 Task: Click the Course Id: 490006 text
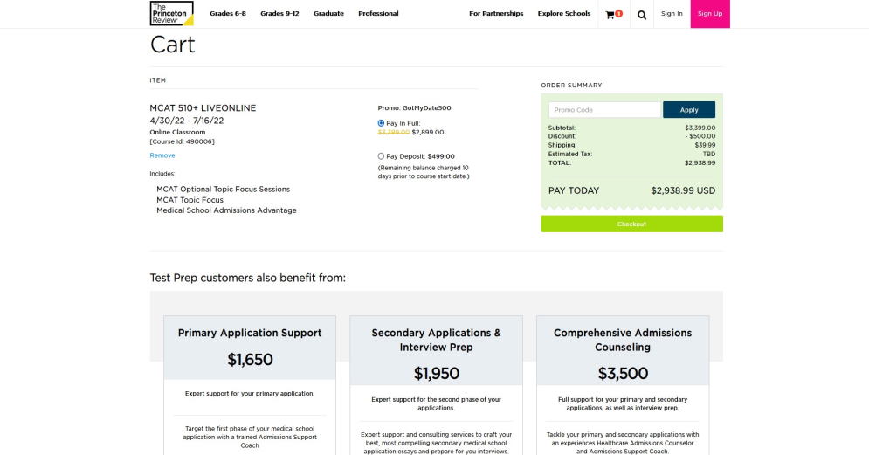182,141
